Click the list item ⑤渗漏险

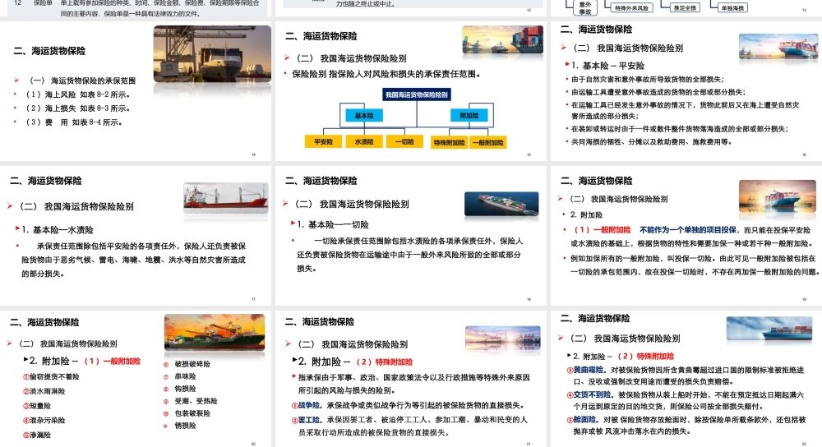(x=37, y=435)
